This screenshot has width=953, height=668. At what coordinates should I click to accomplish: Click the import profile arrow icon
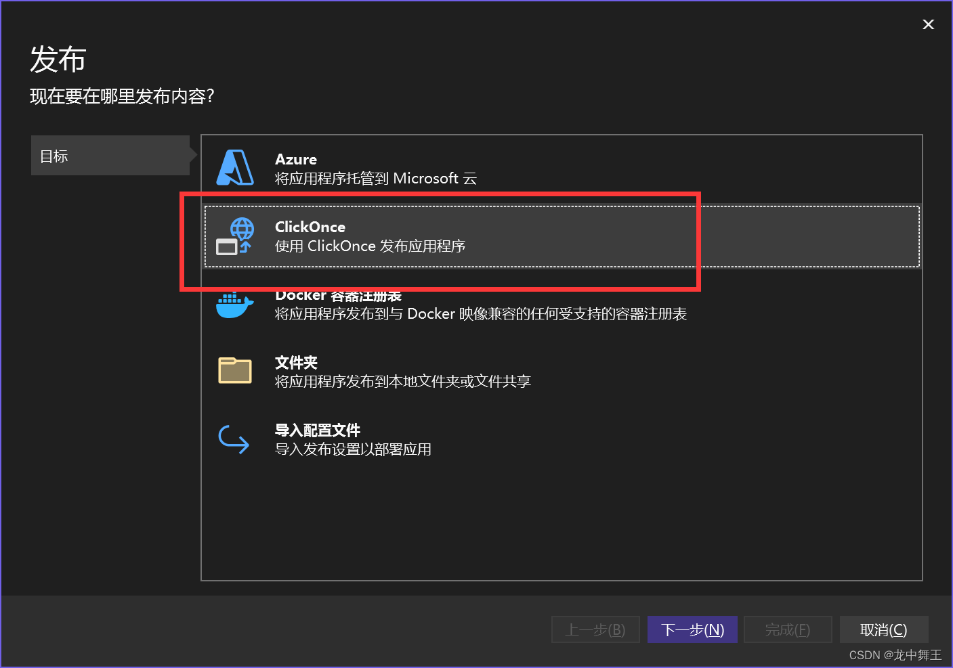coord(234,439)
